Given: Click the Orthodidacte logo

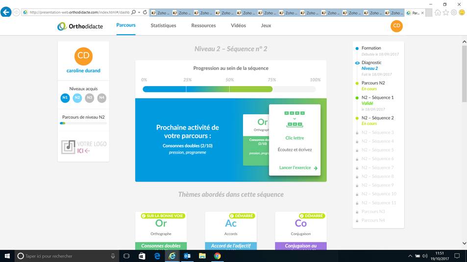Looking at the screenshot, I should coord(80,26).
